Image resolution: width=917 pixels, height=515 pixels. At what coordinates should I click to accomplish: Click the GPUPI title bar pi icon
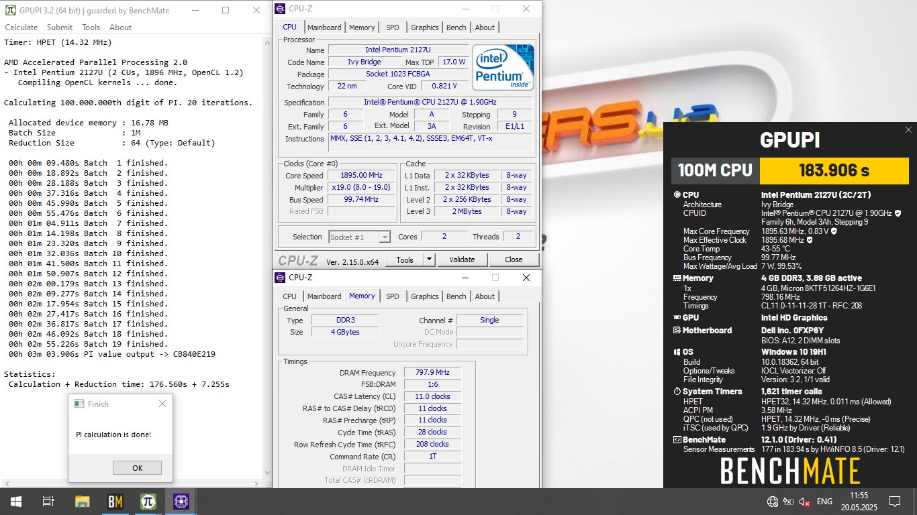click(x=9, y=10)
